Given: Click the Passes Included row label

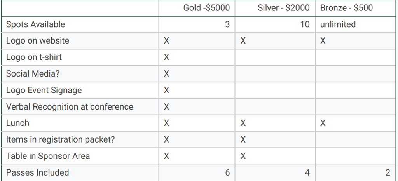Looking at the screenshot, I should click(38, 172).
